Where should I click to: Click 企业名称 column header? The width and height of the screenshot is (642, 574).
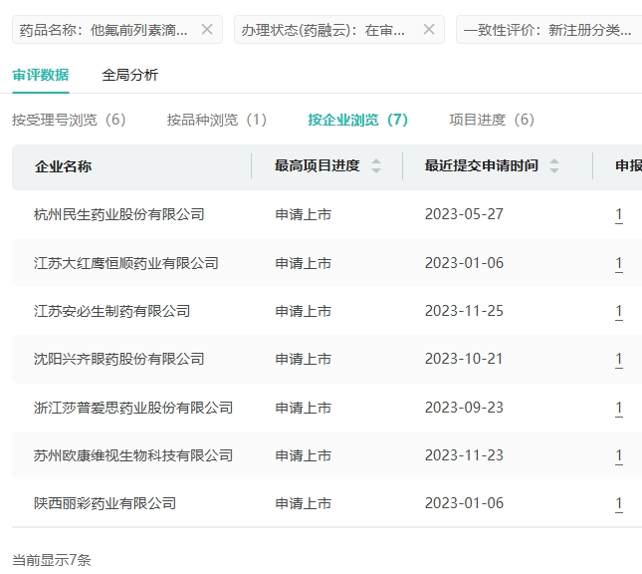click(64, 166)
